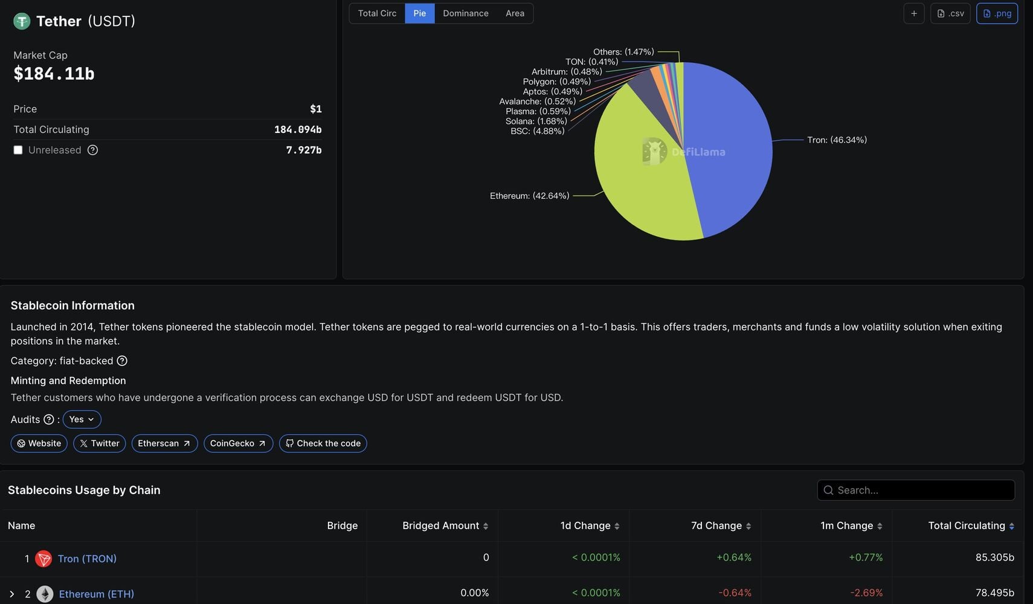Sort table by 1d Change
This screenshot has width=1033, height=604.
pos(590,525)
